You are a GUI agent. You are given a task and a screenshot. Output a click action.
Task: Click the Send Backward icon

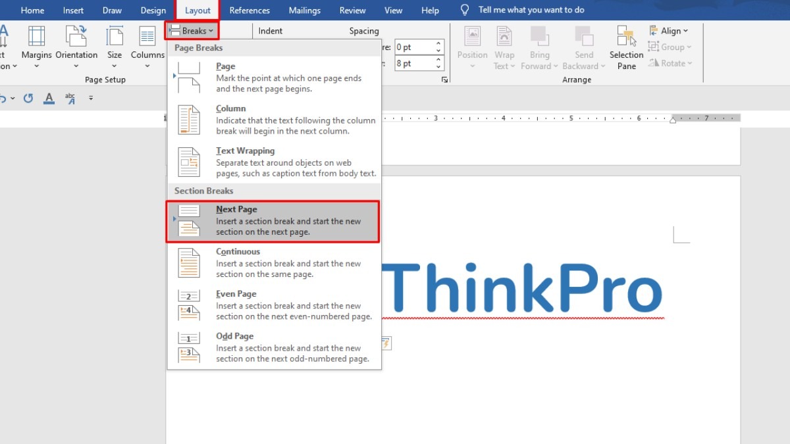point(584,36)
